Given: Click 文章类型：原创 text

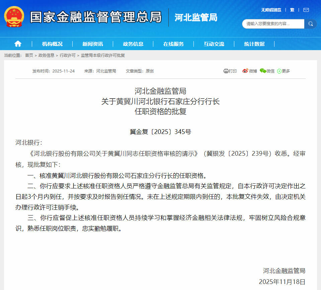Looking at the screenshot, I should [140, 71].
